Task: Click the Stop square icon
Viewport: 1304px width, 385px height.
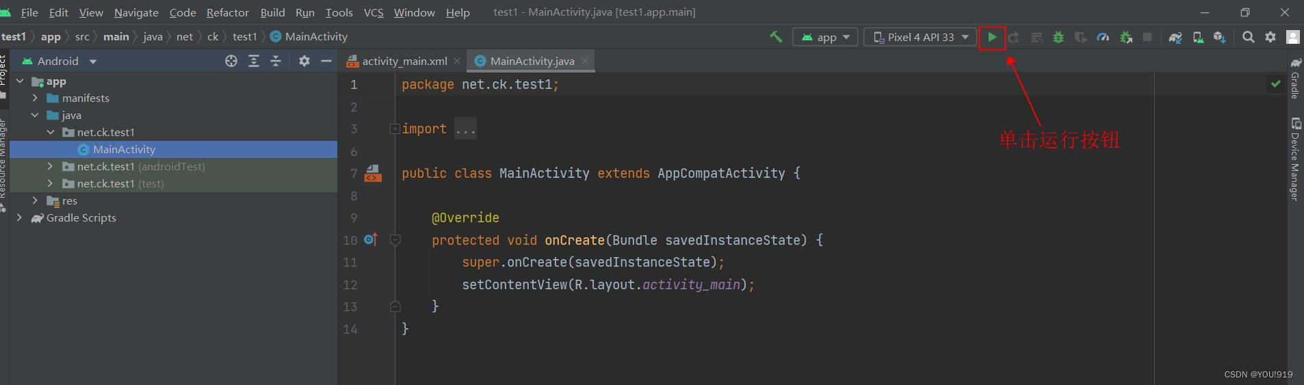Action: tap(1147, 37)
